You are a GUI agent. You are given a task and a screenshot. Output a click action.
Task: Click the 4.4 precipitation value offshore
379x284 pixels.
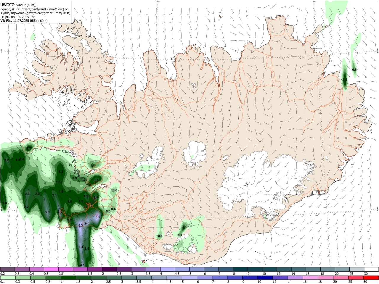coord(81,247)
